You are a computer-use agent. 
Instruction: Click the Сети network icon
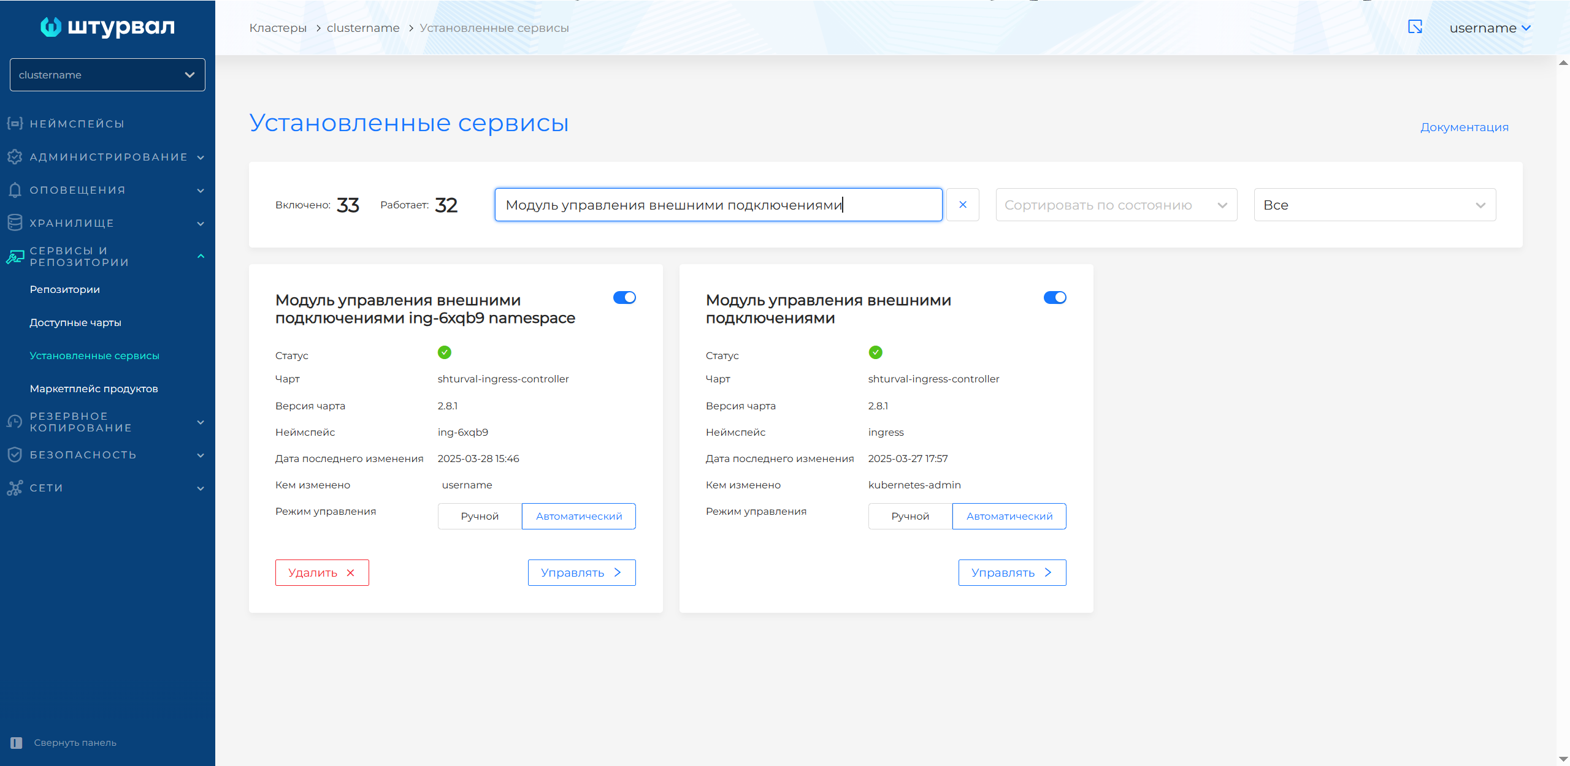(15, 488)
